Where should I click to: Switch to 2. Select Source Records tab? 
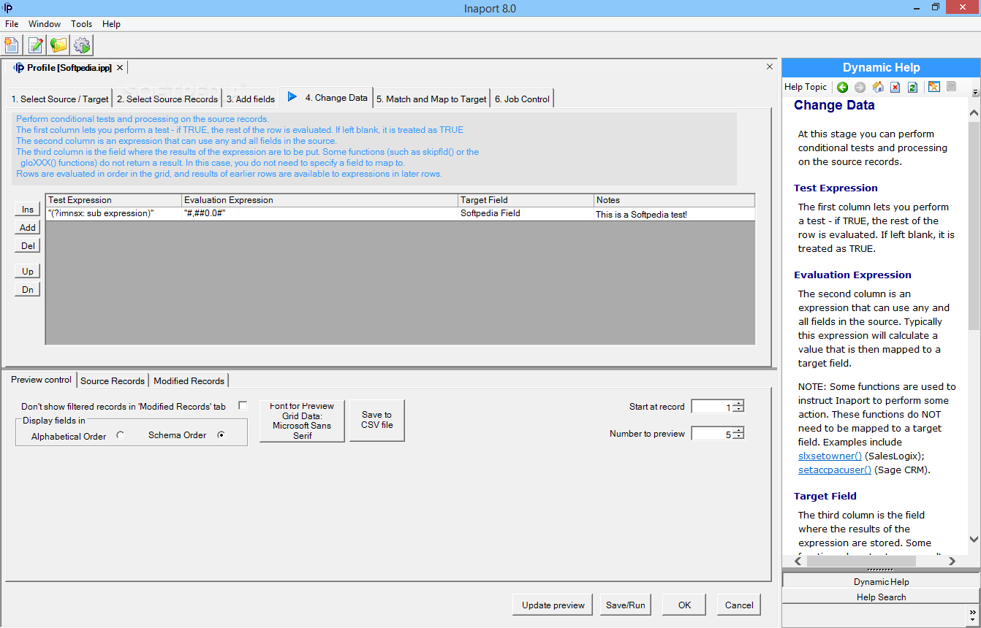167,99
